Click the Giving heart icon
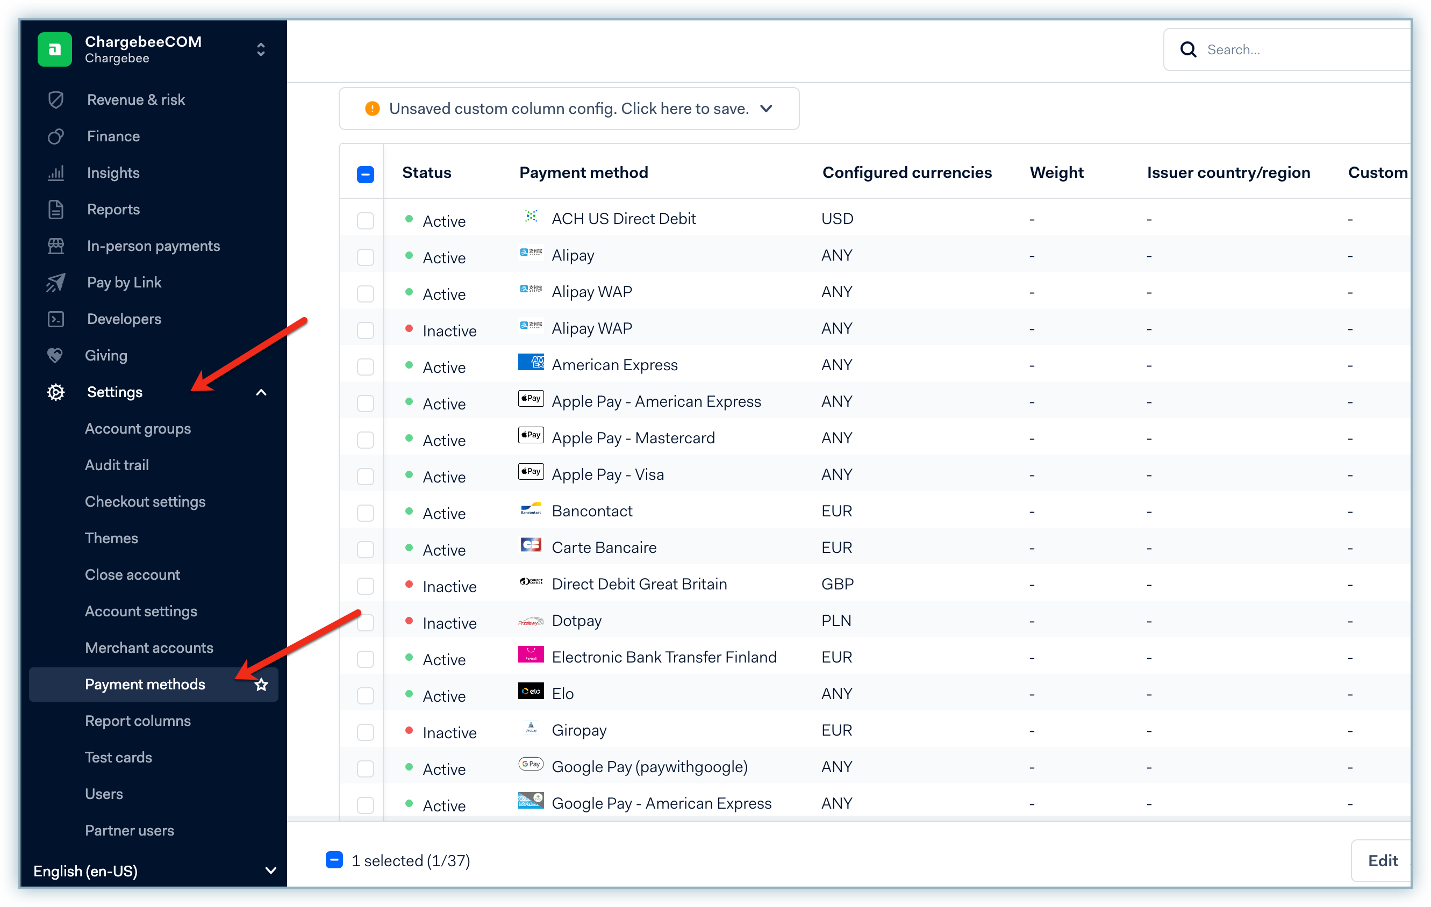The width and height of the screenshot is (1431, 907). tap(55, 356)
